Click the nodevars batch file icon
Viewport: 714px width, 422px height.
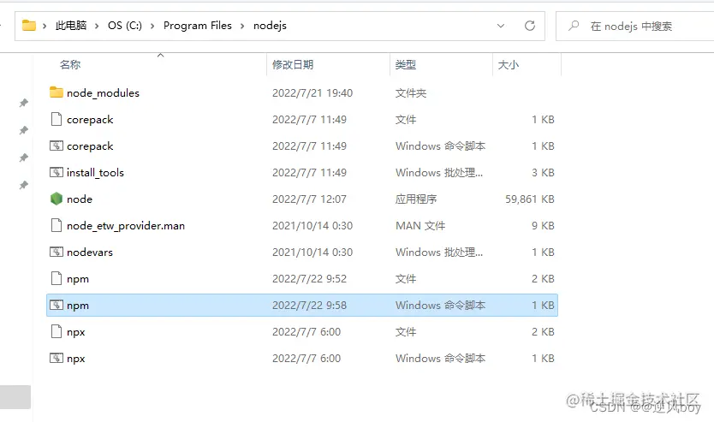[56, 252]
